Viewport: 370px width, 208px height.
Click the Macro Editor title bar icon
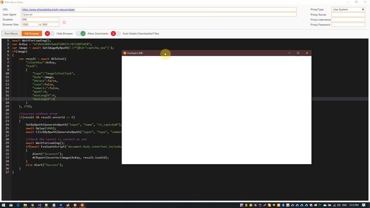[2, 2]
